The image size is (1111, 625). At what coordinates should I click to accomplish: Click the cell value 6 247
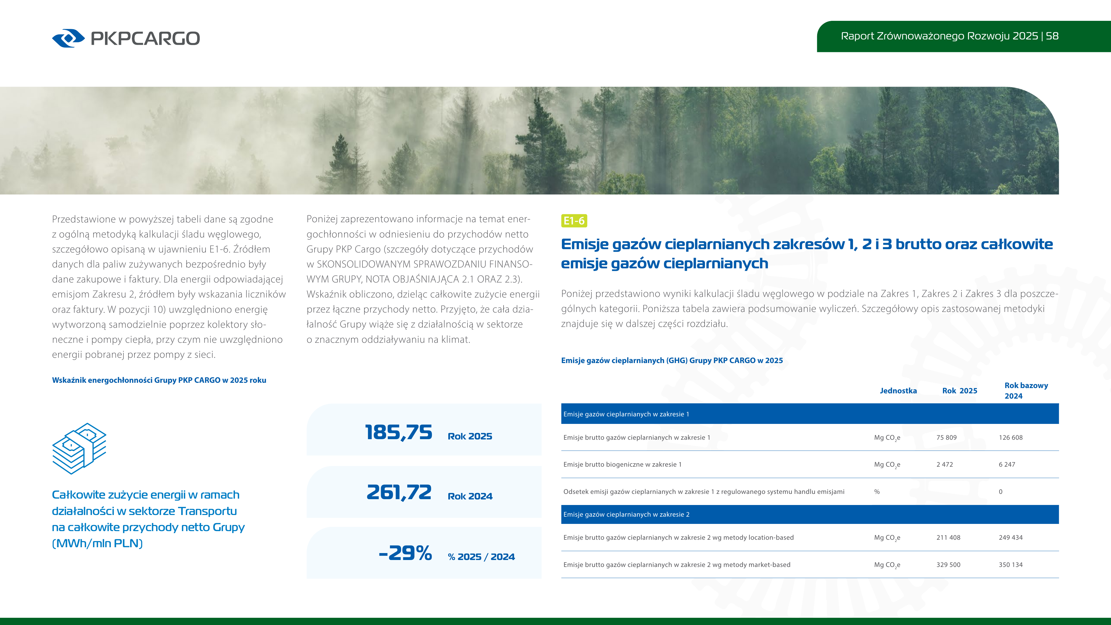pyautogui.click(x=1007, y=464)
